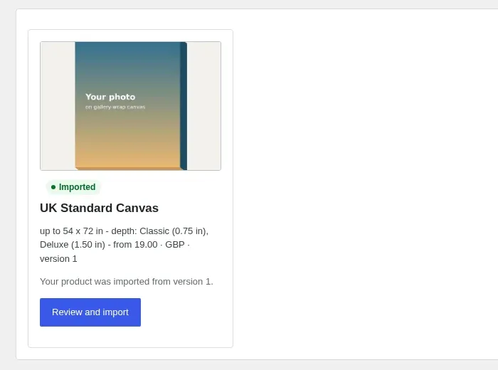Open the canvas product preview thumbnail

pos(130,106)
